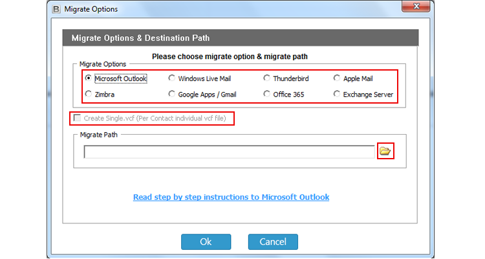This screenshot has height=259, width=485.
Task: Select the Microsoft Outlook radio button
Action: click(x=89, y=78)
